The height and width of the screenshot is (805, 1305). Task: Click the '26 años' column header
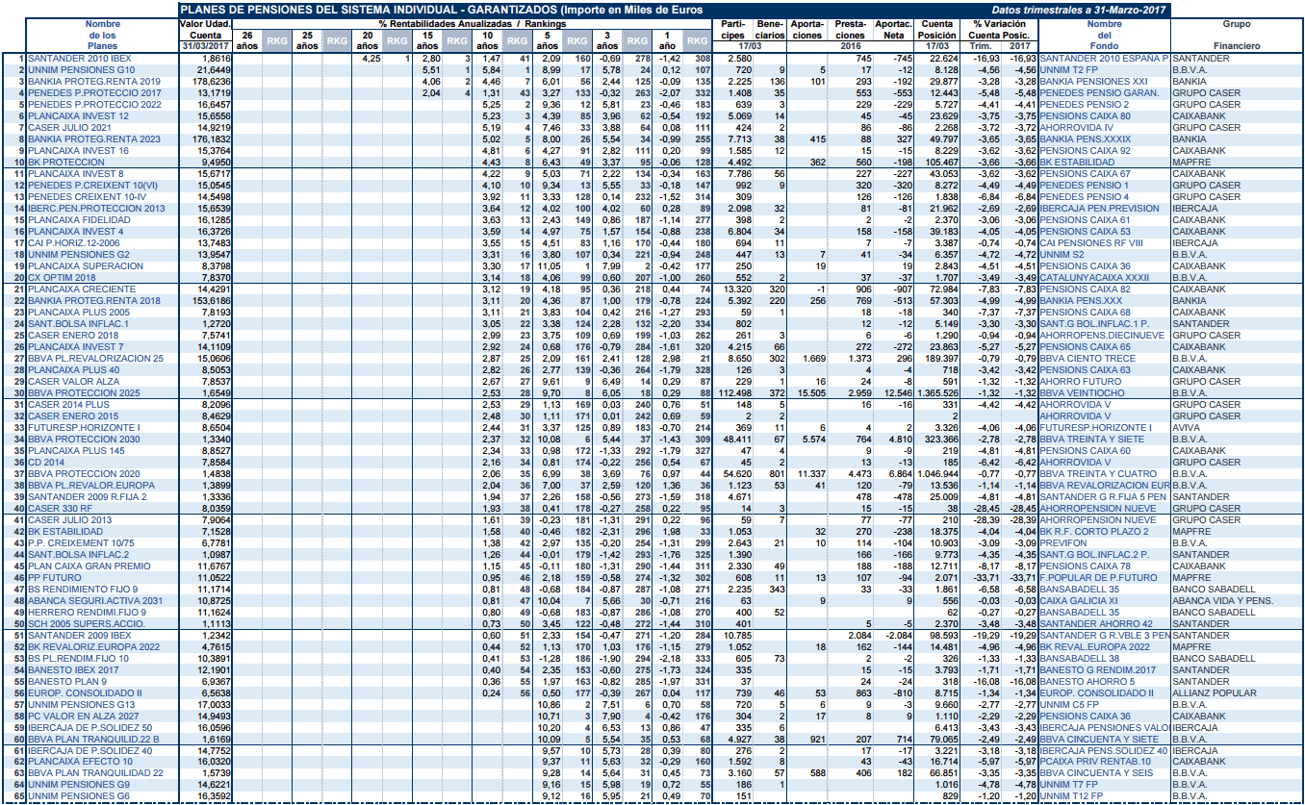[248, 39]
